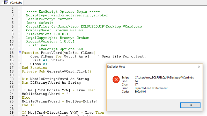This screenshot has width=207, height=116.
Task: Click 'If Me.[Card-Directline Y/N] = True Then' line
Action: click(63, 113)
